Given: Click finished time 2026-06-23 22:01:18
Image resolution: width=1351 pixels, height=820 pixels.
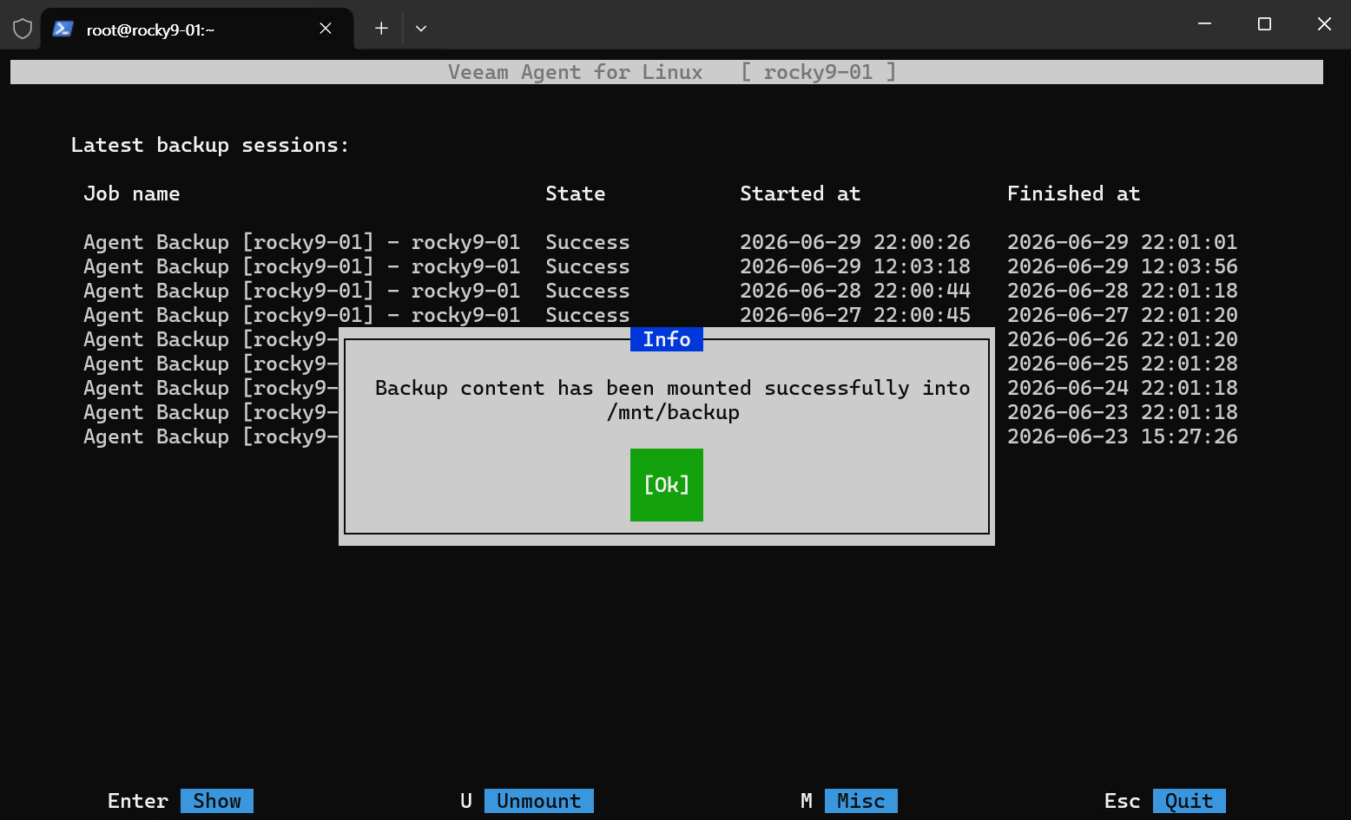Looking at the screenshot, I should (x=1123, y=412).
